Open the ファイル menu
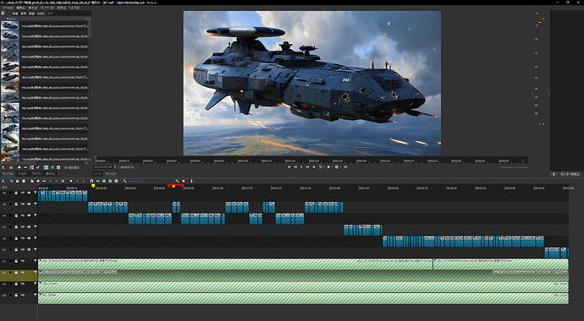 pyautogui.click(x=8, y=8)
